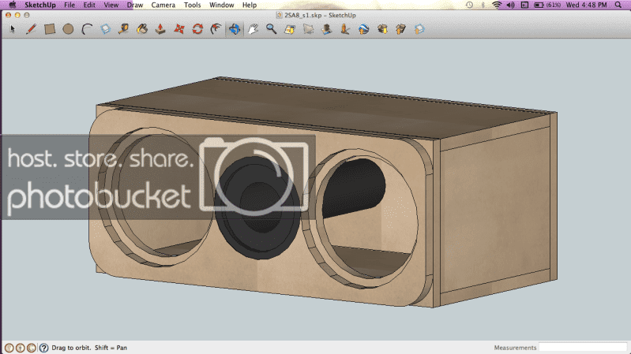The height and width of the screenshot is (354, 631).
Task: Click the first circular status bar icon
Action: [9, 348]
